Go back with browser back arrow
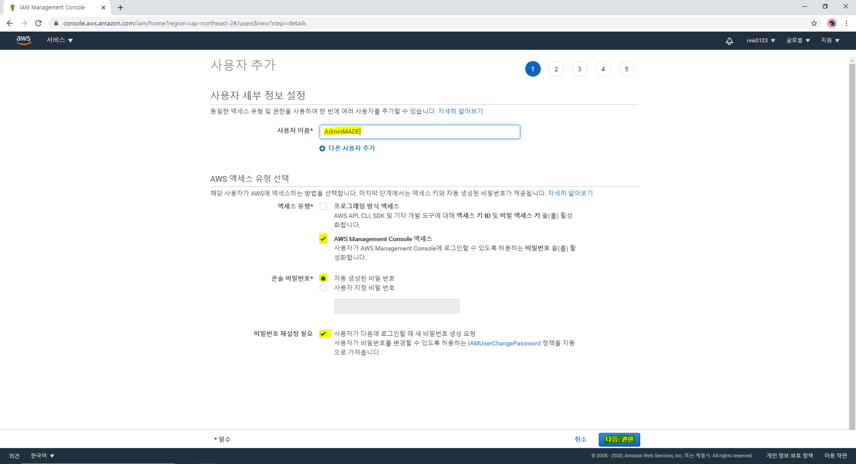 click(10, 23)
